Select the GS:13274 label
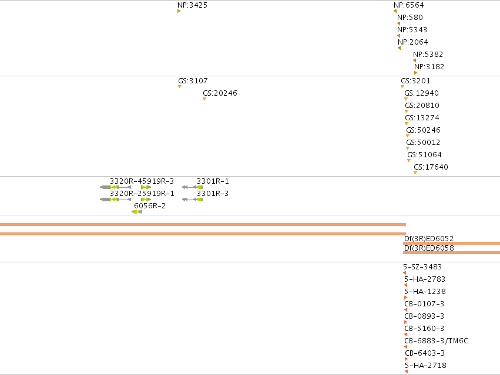 tap(422, 118)
